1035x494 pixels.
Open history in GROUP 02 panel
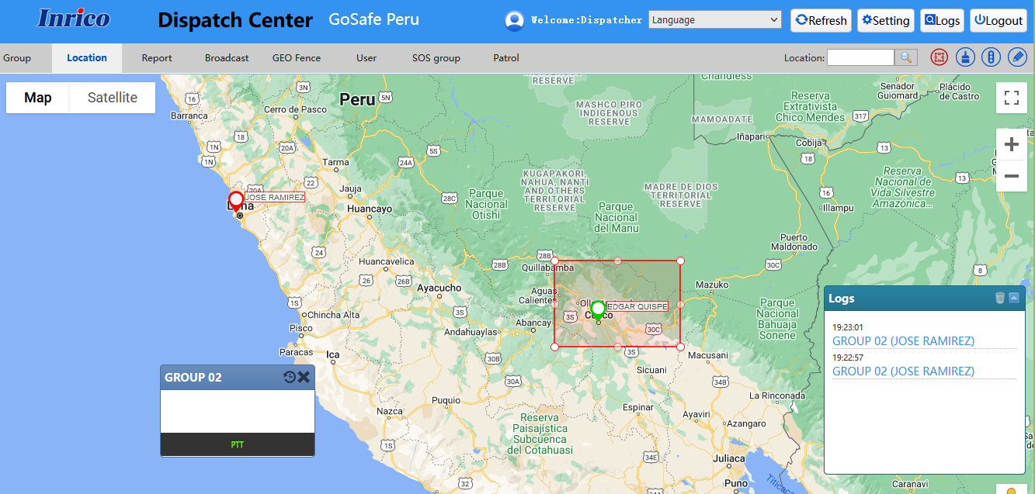pyautogui.click(x=290, y=377)
